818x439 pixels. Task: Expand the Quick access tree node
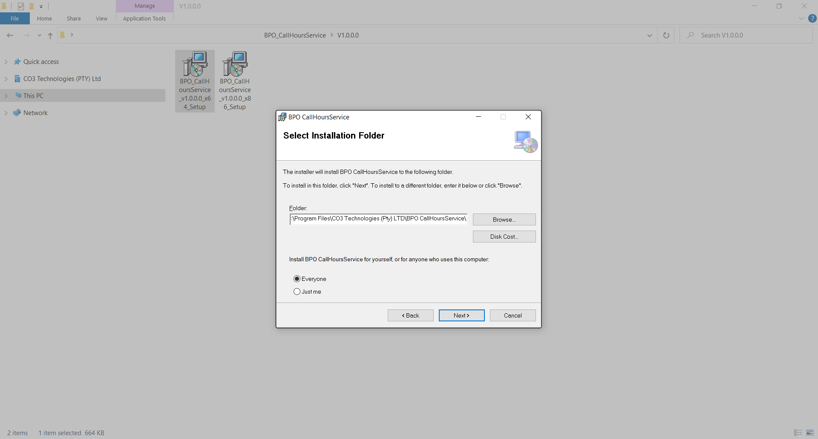6,62
